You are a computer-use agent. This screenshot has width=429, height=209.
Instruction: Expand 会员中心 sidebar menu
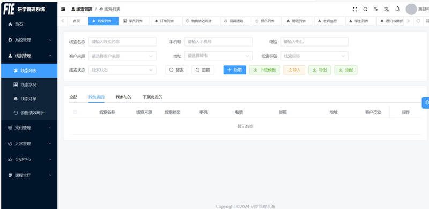pos(29,159)
